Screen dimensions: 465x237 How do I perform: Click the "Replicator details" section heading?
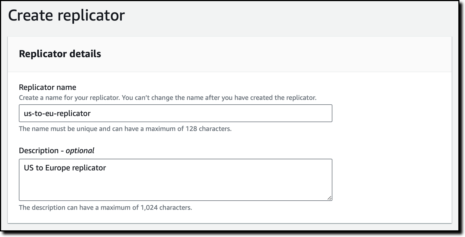coord(60,54)
